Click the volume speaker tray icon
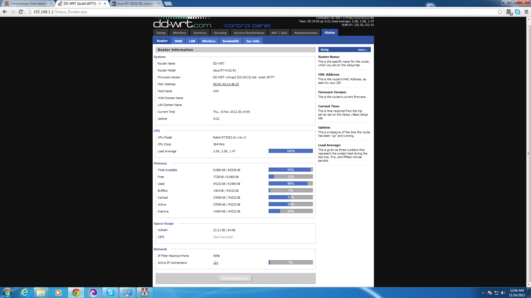 tap(503, 293)
